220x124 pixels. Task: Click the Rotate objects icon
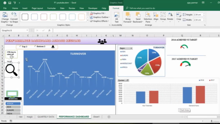(170, 15)
